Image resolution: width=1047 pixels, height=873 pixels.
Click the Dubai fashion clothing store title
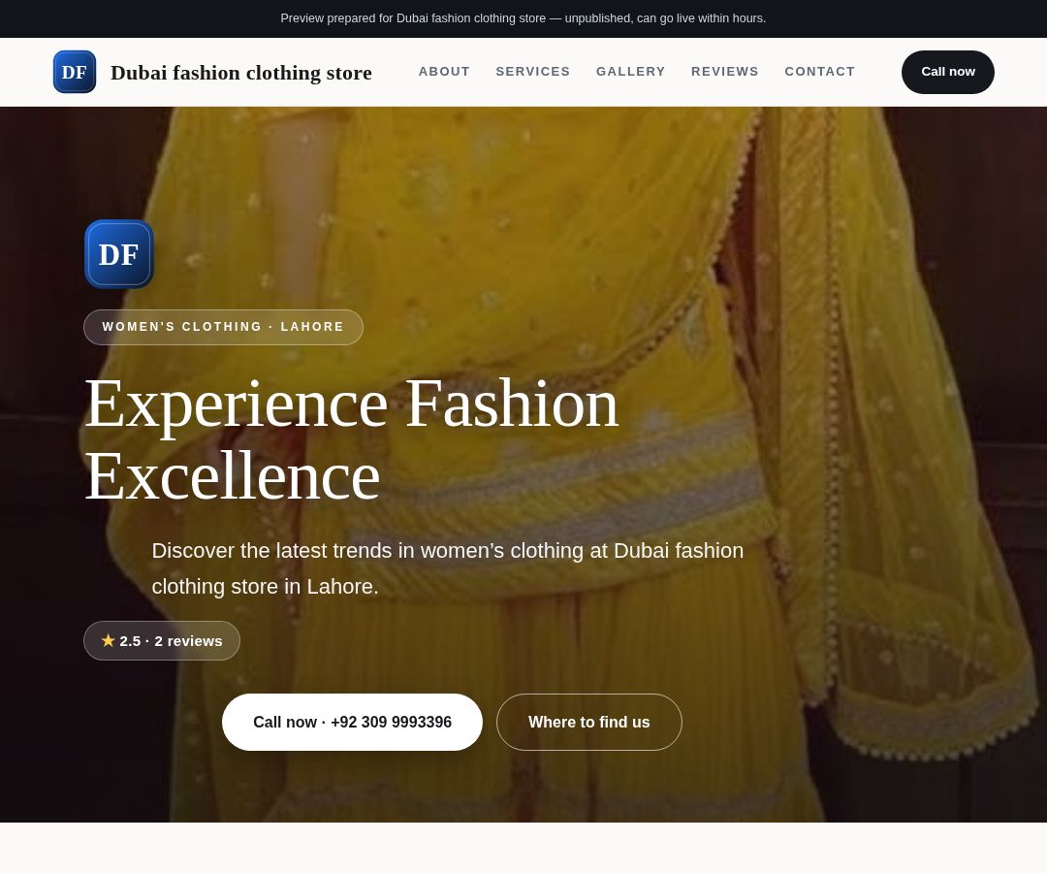(241, 72)
